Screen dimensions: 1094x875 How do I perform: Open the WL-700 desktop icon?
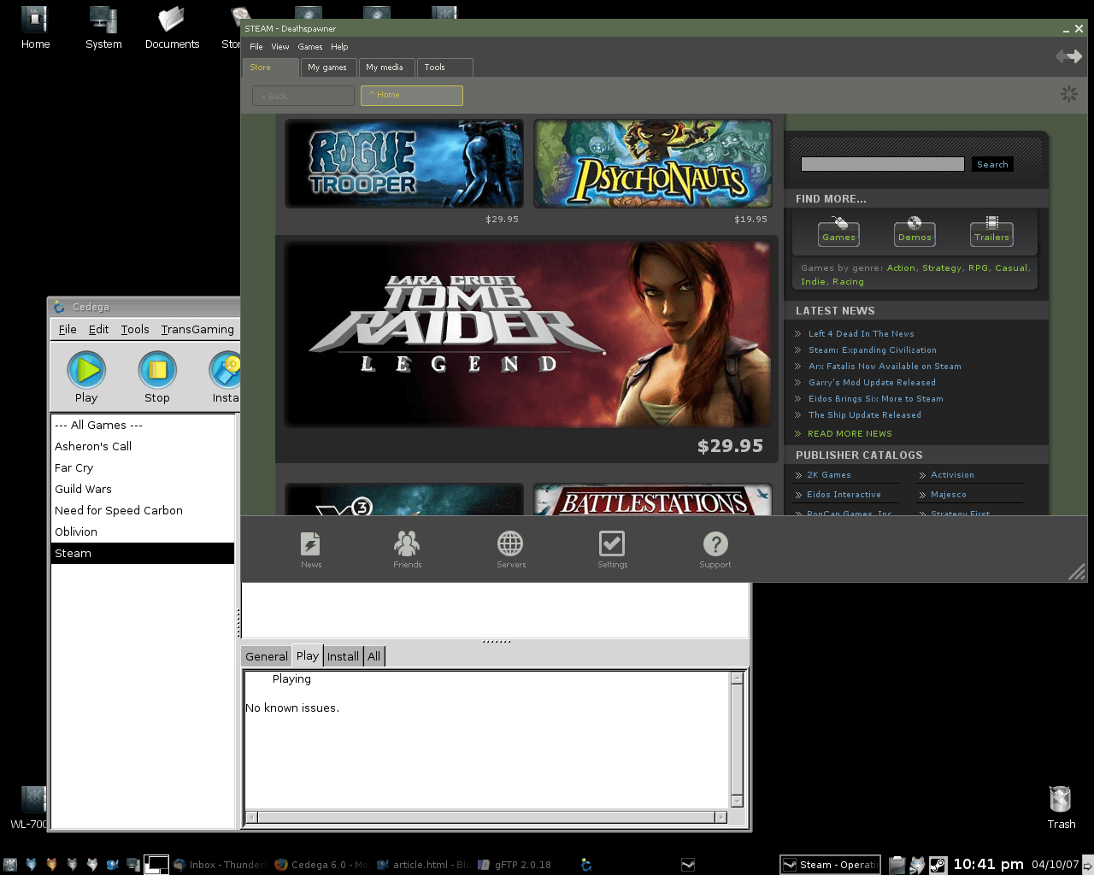[33, 799]
